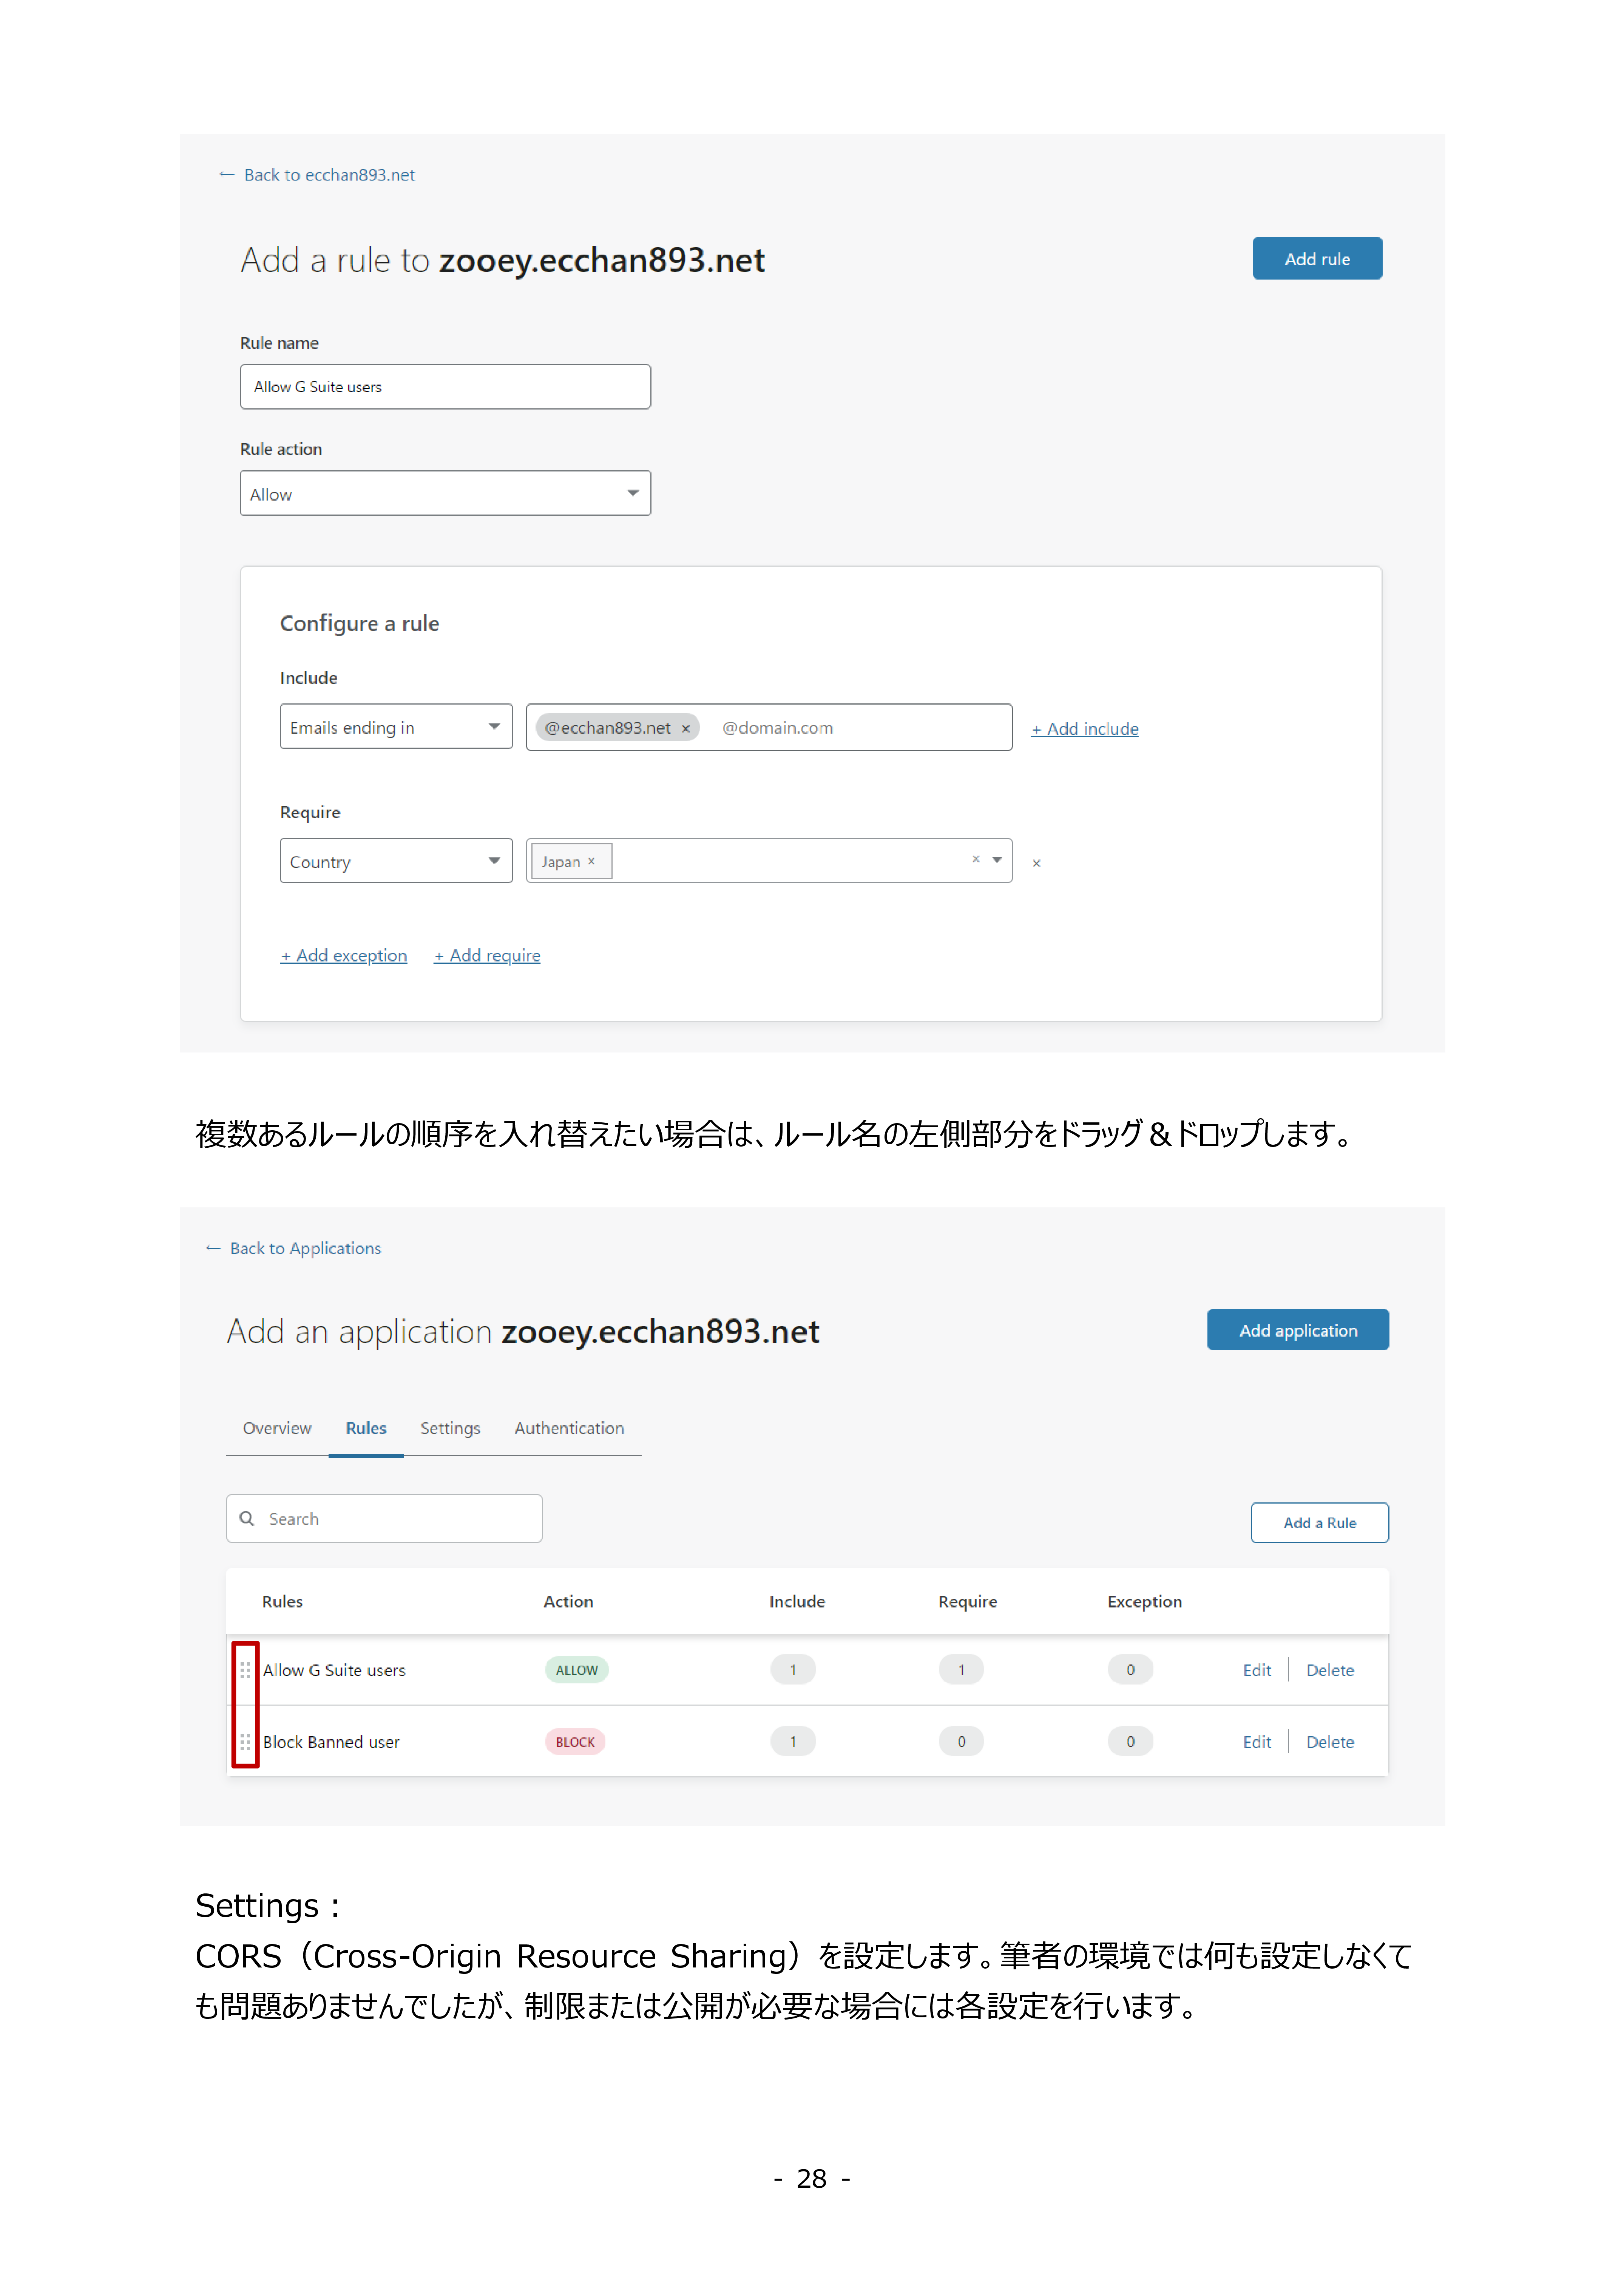Expand the country list dropdown arrow

tap(997, 860)
